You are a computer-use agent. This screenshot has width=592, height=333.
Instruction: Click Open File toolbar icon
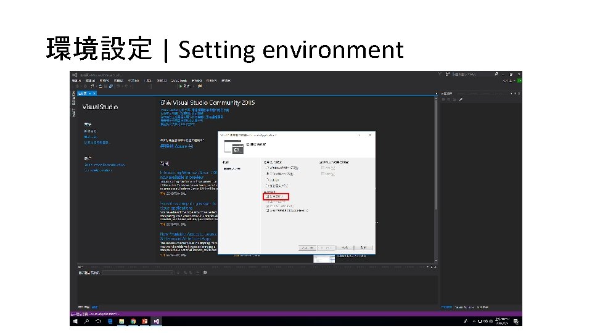[101, 86]
